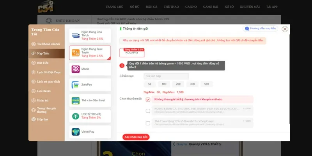Confirm deposit with Xác nhận nạp tiền

[136, 137]
